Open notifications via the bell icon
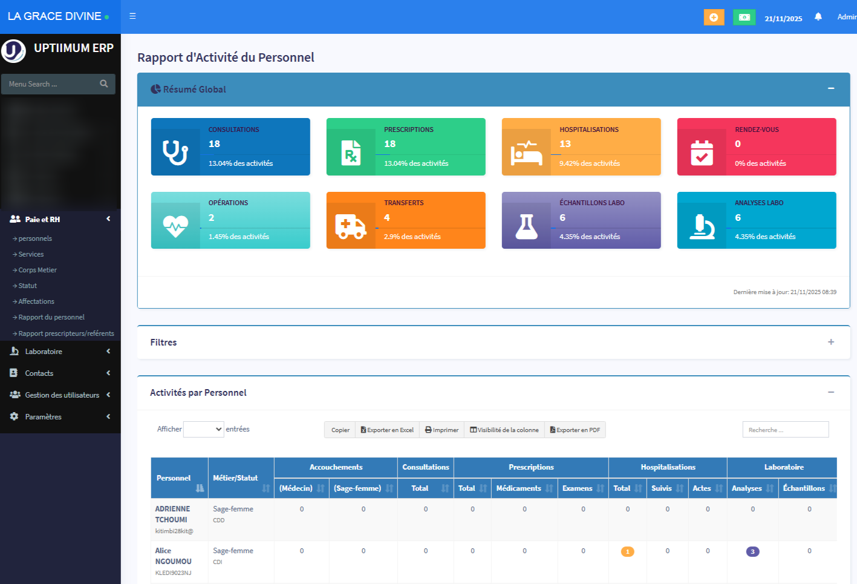The height and width of the screenshot is (584, 857). pyautogui.click(x=818, y=16)
